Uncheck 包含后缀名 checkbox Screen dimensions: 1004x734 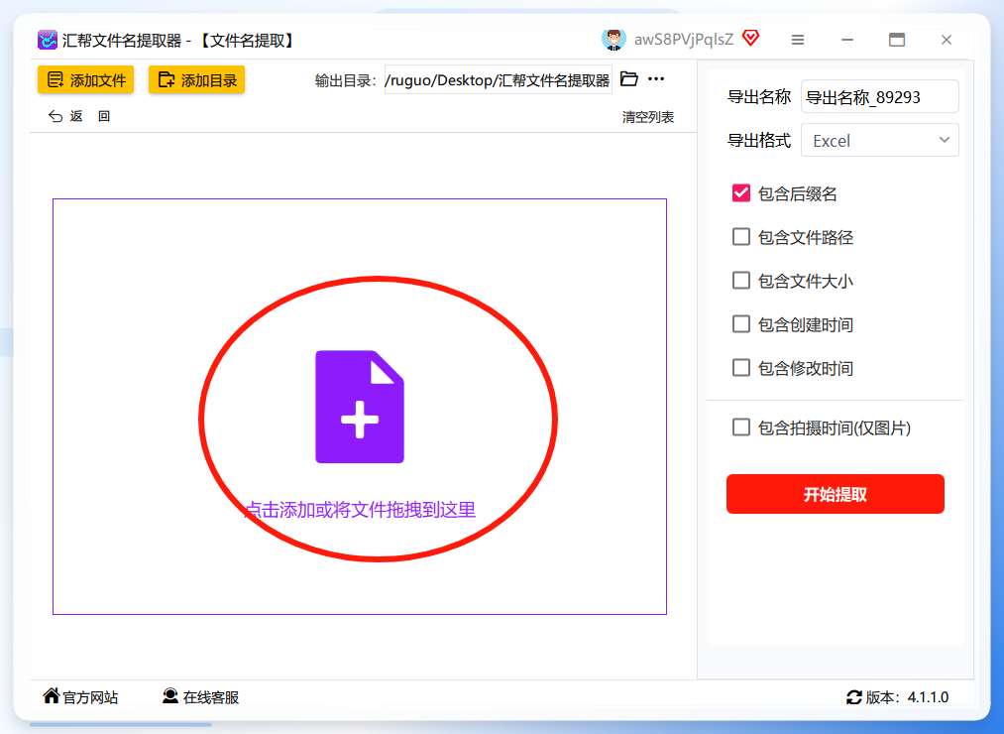(x=740, y=193)
